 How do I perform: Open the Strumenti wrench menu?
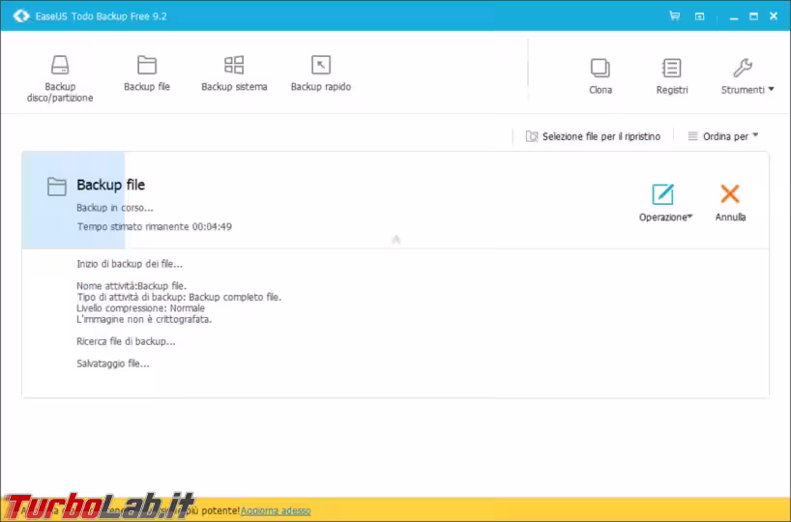(747, 76)
